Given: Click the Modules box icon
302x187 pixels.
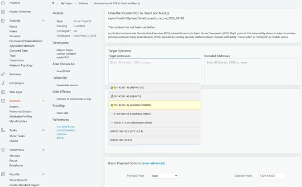Looking at the screenshot, I should pyautogui.click(x=3, y=101).
